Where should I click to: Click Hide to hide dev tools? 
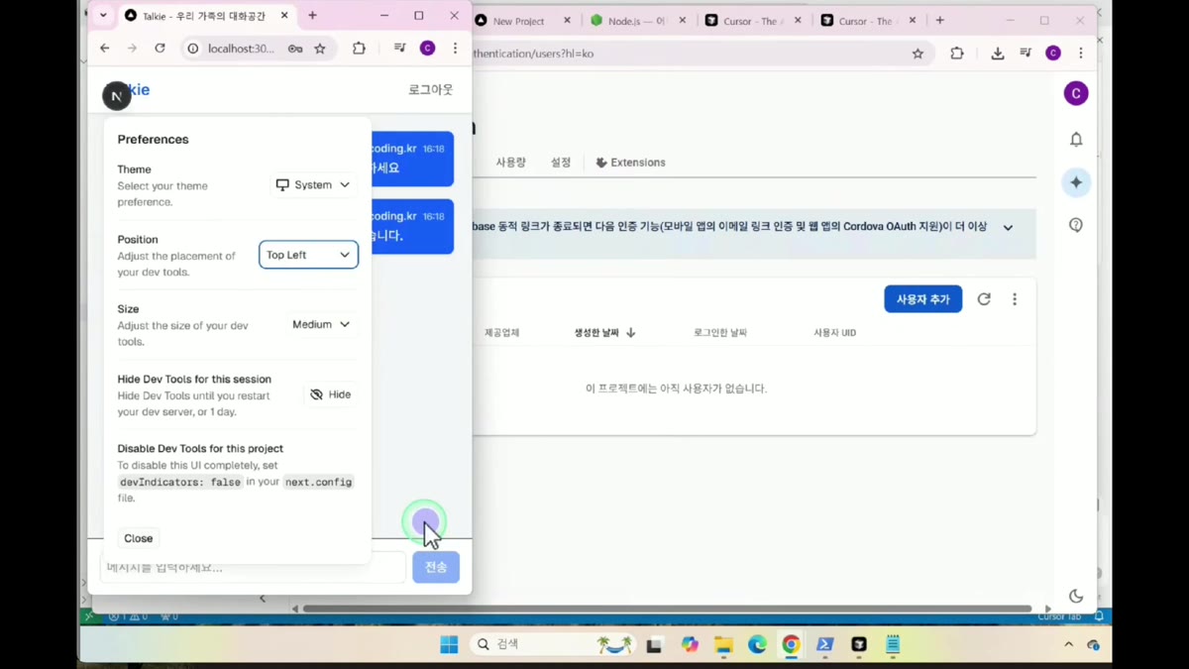coord(331,394)
